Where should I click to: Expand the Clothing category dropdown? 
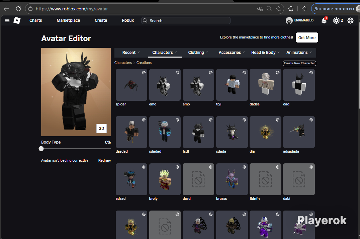tap(198, 53)
